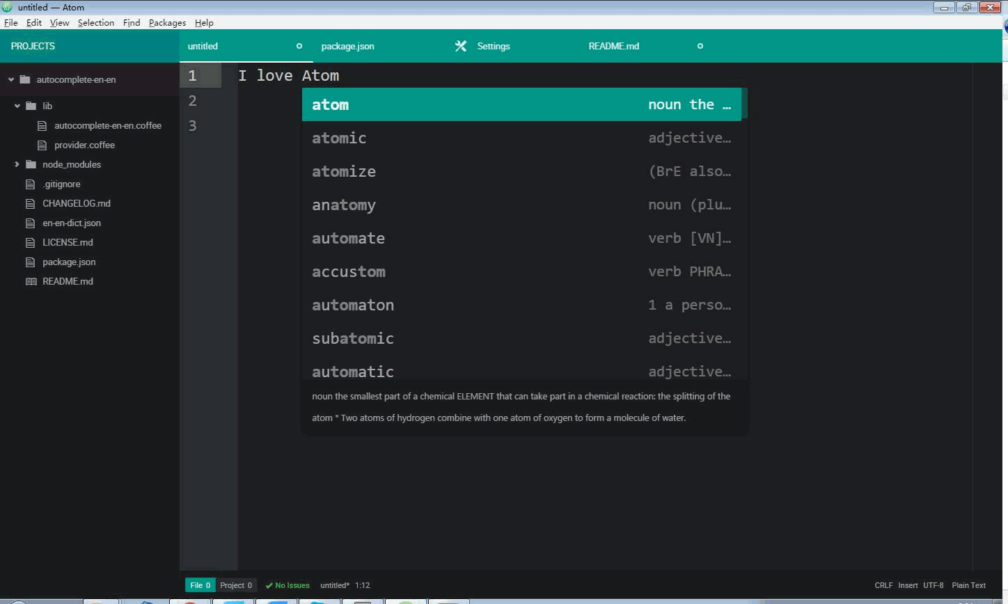Open en-en-dict.json in the tree
The image size is (1008, 604).
tap(72, 223)
